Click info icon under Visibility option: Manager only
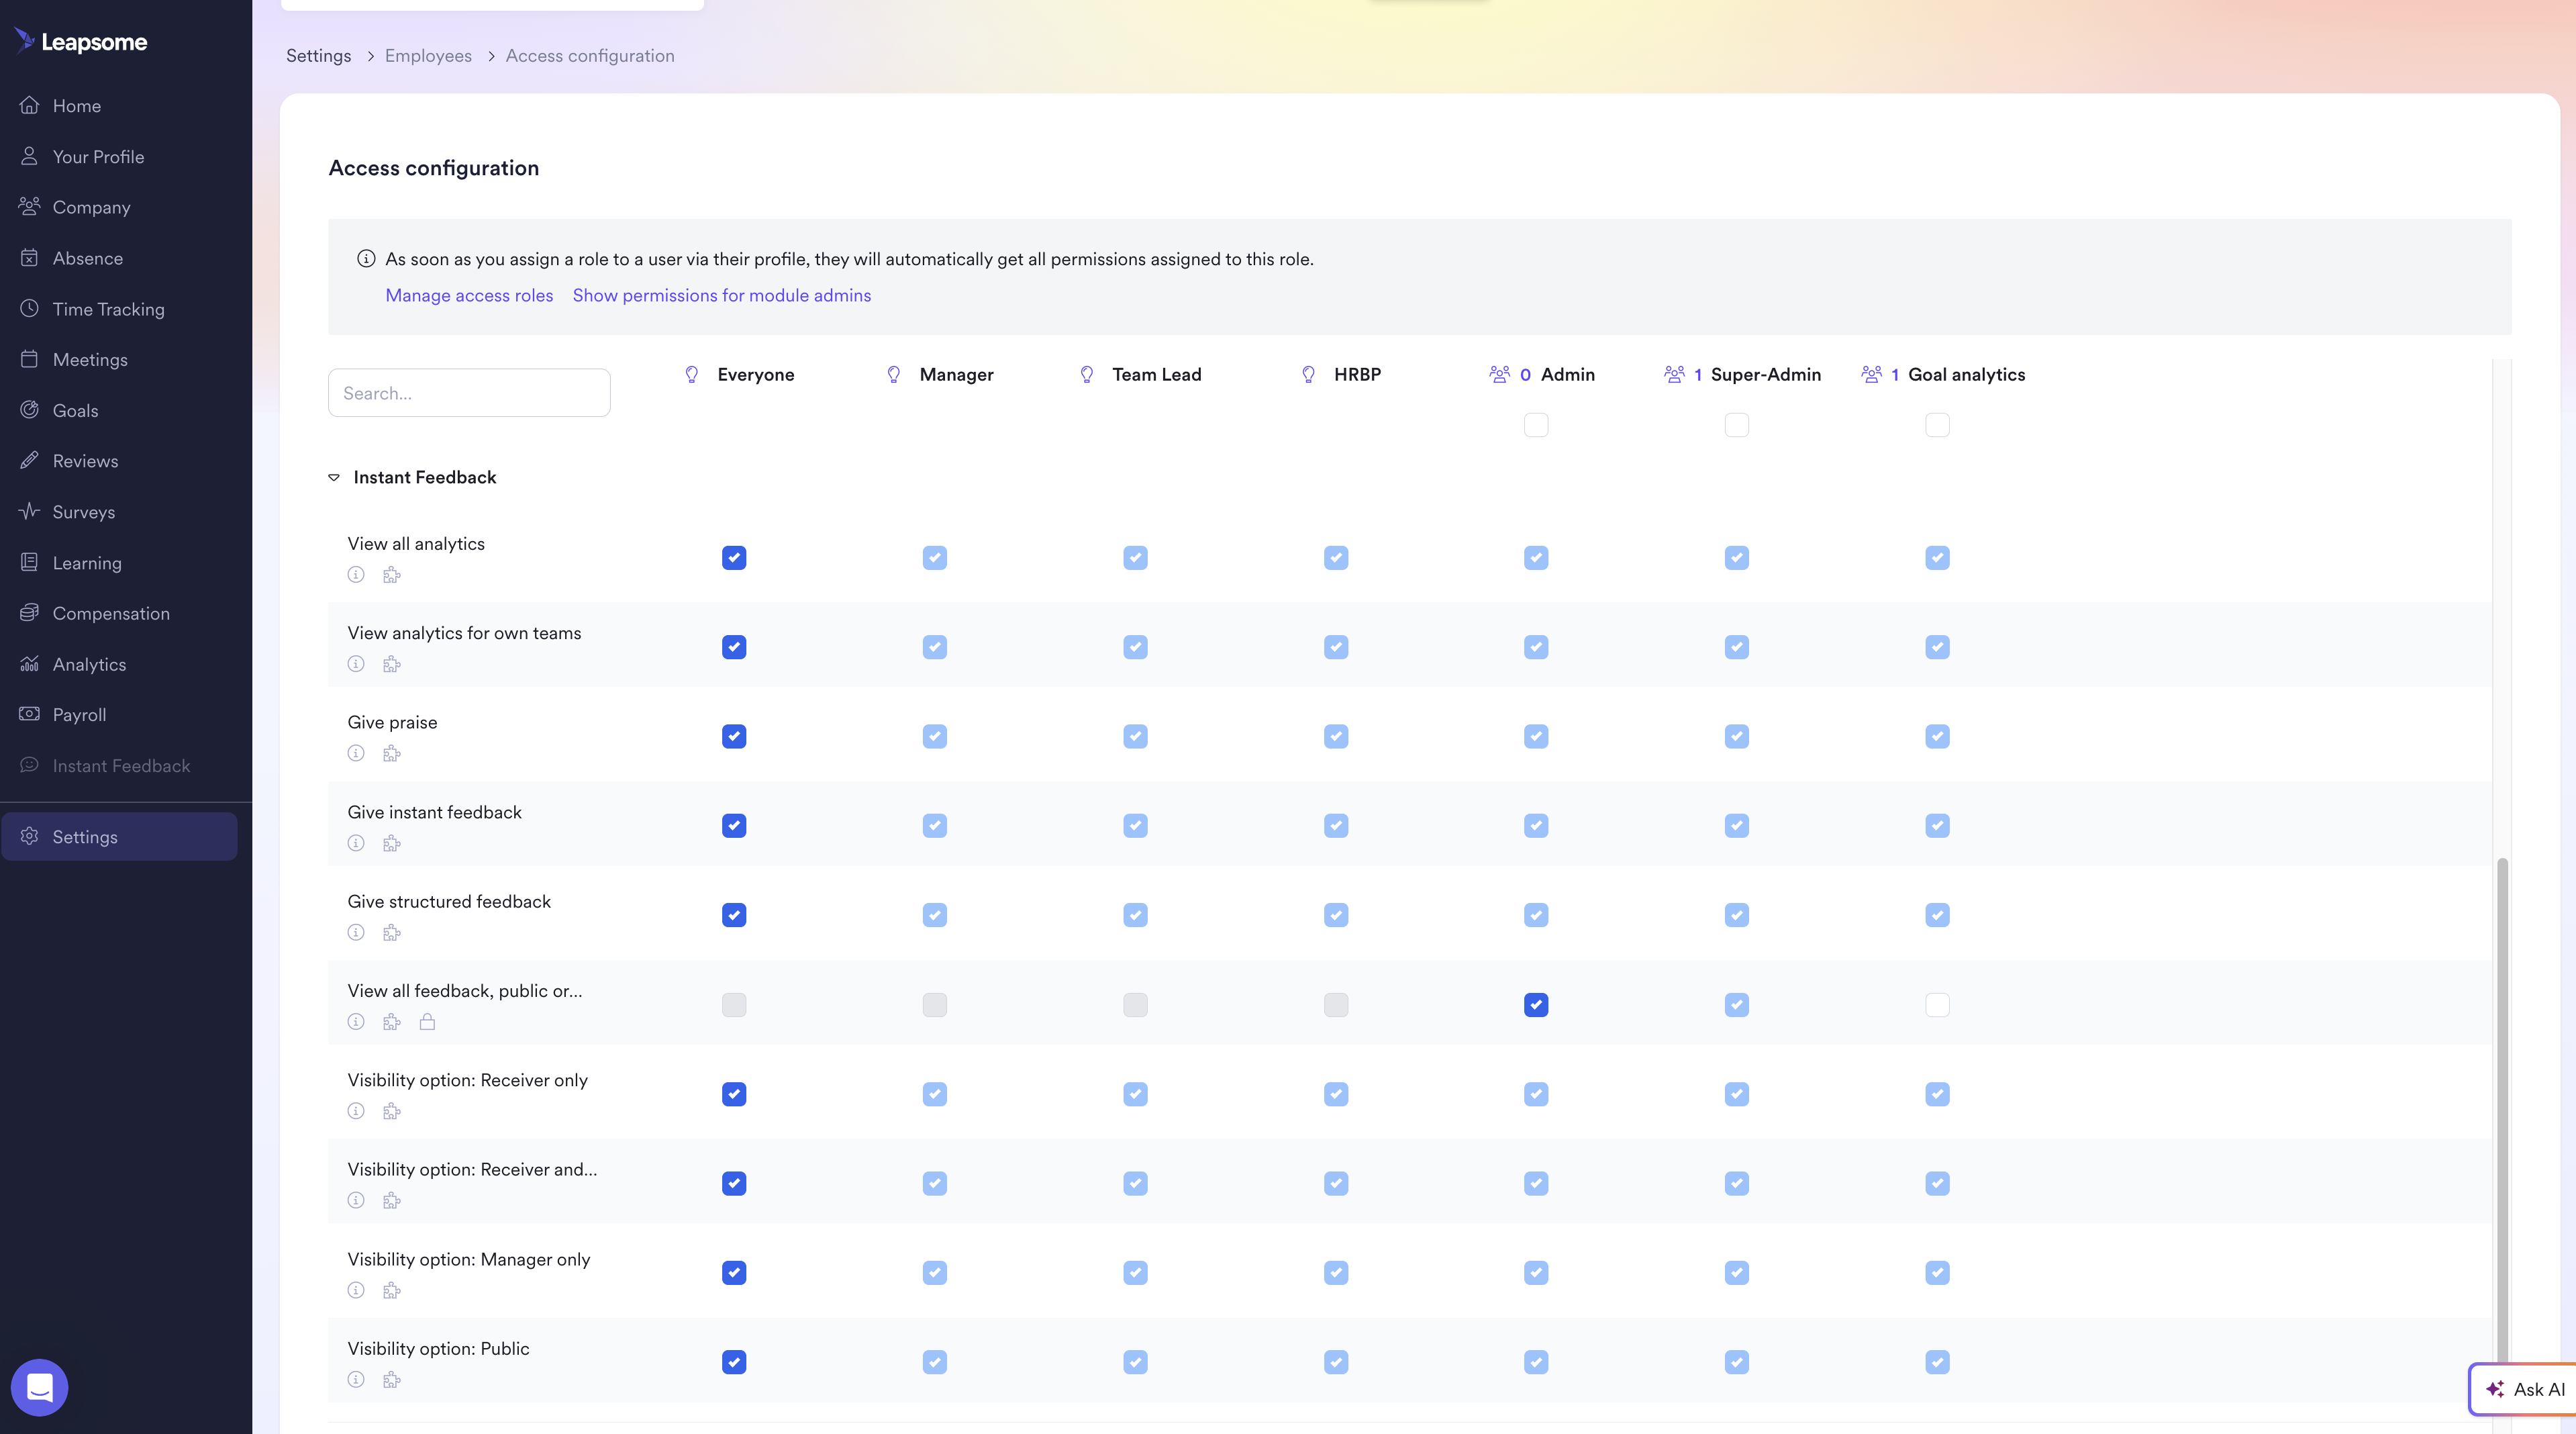The image size is (2576, 1434). click(356, 1290)
